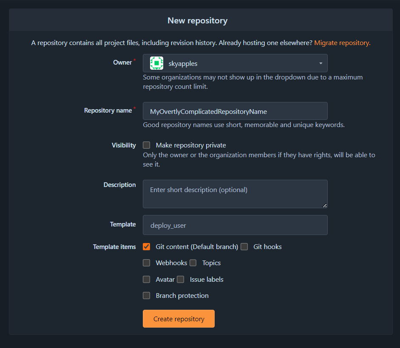Viewport: 400px width, 348px height.
Task: Check the Branch protection option
Action: coord(146,295)
